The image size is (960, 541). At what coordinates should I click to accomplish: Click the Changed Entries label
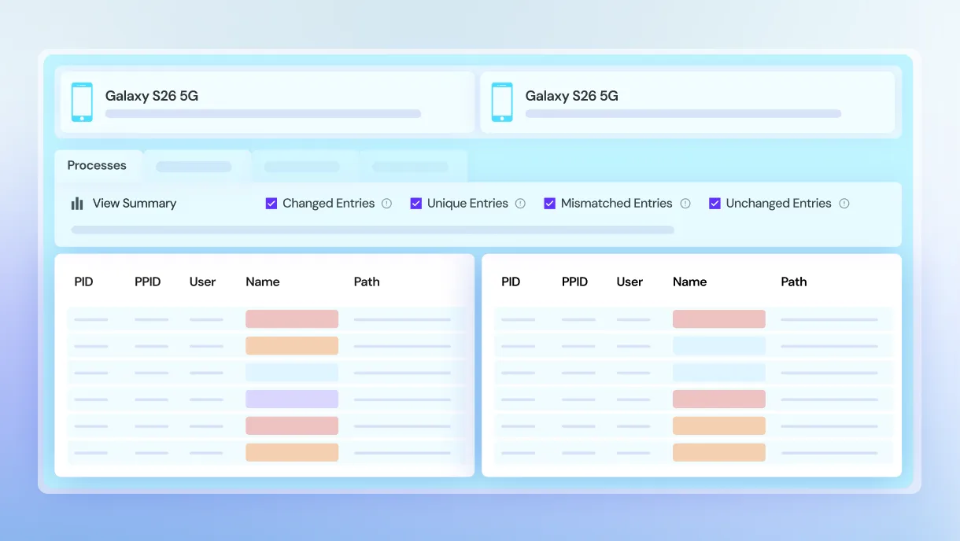(329, 204)
